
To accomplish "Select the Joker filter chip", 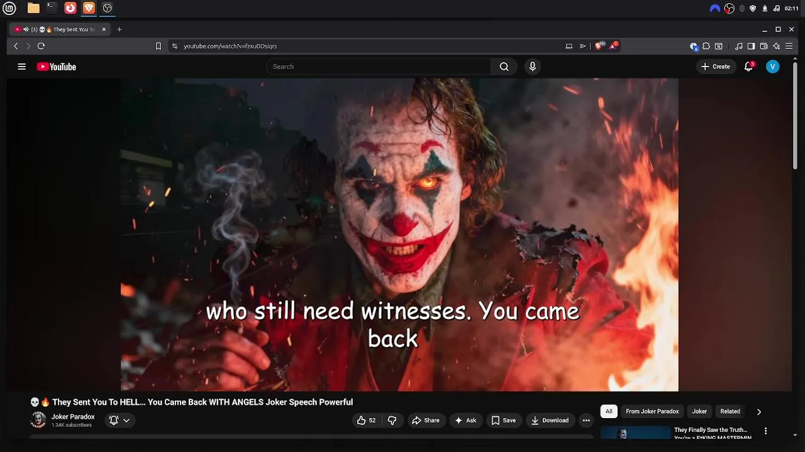I will [x=699, y=411].
